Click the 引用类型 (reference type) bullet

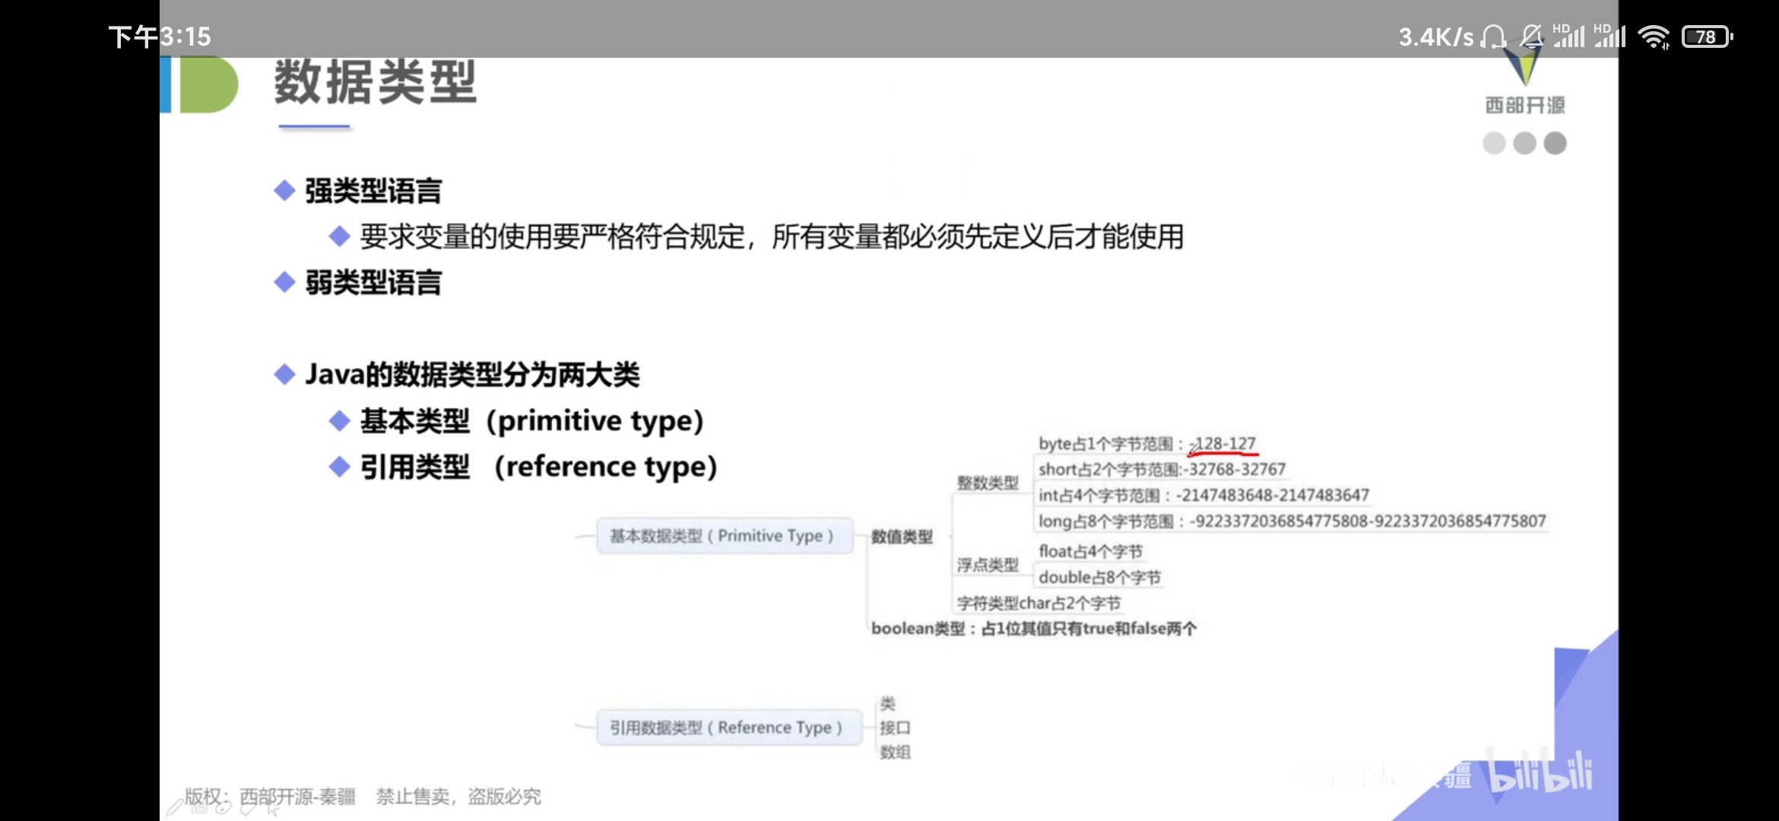coord(538,466)
